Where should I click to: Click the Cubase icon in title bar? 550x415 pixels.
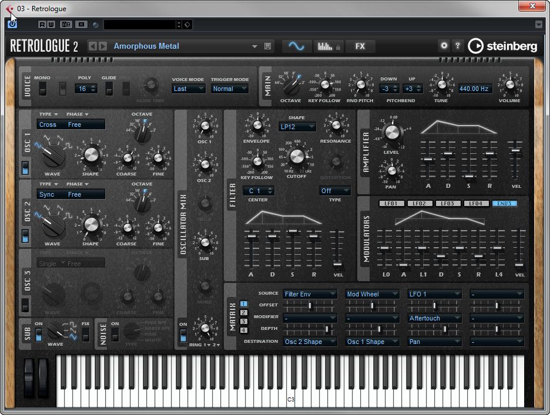(9, 9)
